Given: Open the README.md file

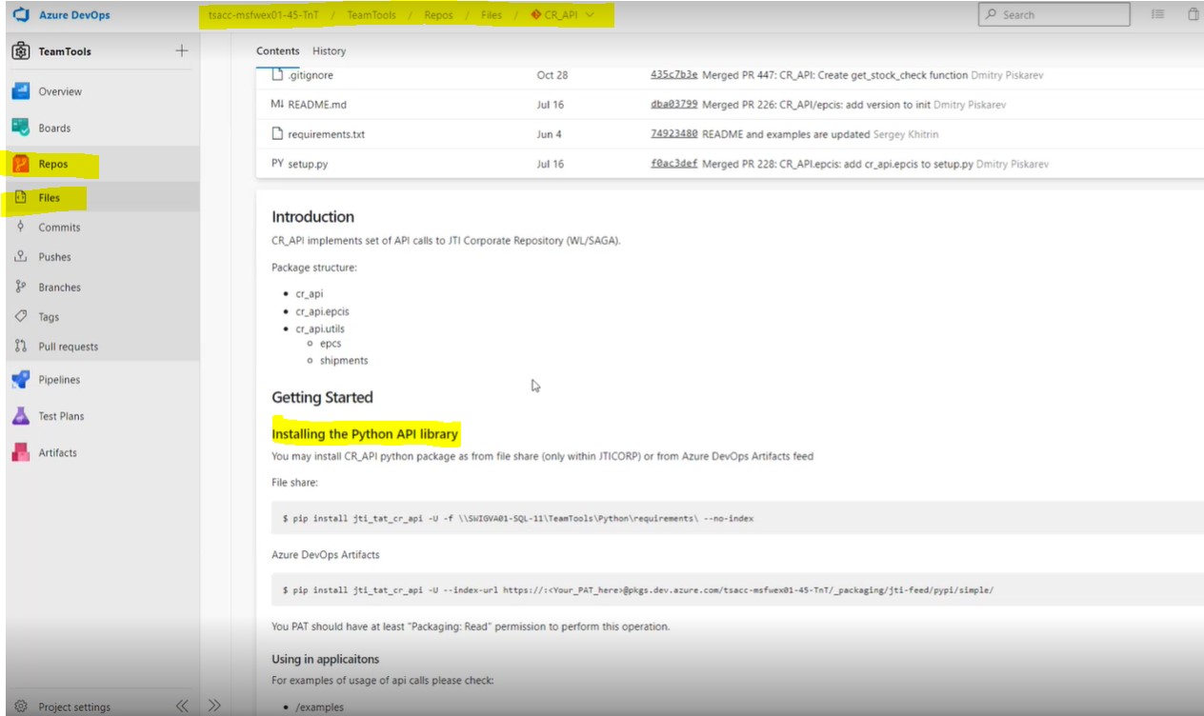Looking at the screenshot, I should click(x=319, y=105).
